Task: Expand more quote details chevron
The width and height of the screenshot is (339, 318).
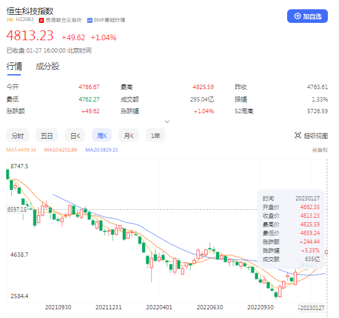Action: pyautogui.click(x=167, y=121)
